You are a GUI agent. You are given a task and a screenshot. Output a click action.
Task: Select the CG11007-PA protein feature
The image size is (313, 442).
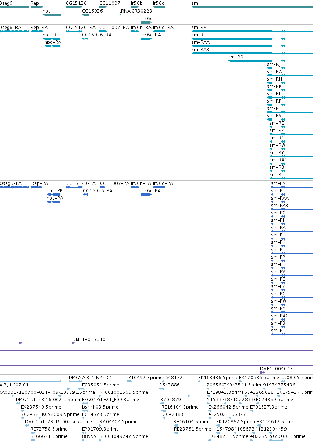(x=103, y=187)
